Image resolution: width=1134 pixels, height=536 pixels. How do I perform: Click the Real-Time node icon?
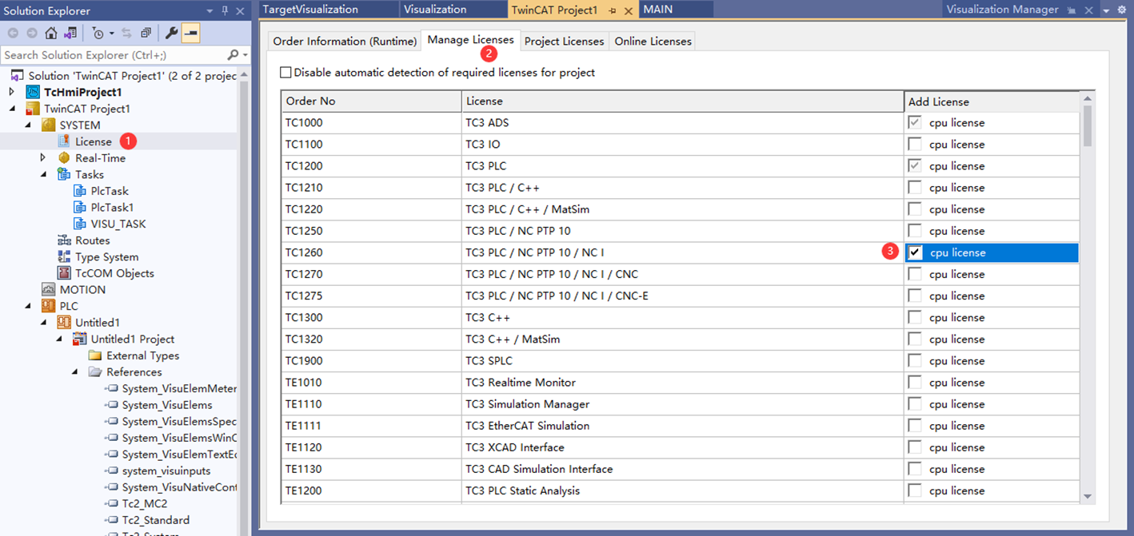pos(64,158)
